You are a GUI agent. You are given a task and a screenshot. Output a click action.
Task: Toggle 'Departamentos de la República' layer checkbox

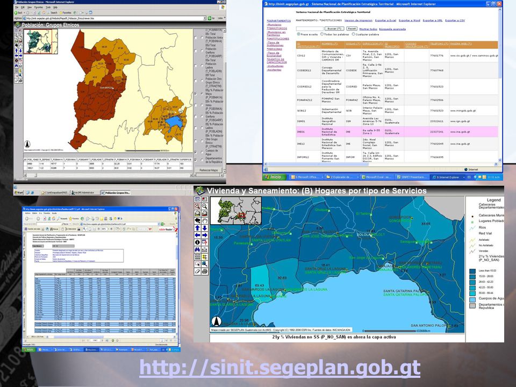pos(196,160)
